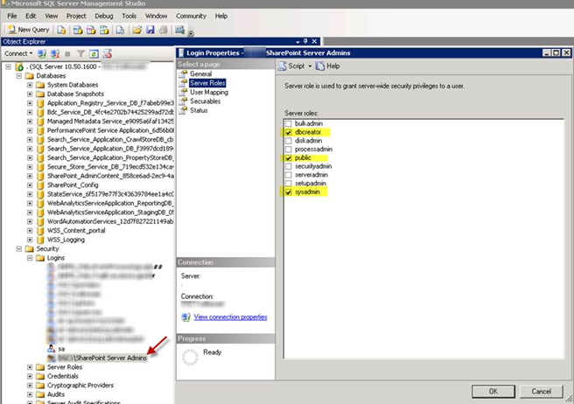Click the Open File folder icon
574x404 pixels.
tap(136, 30)
